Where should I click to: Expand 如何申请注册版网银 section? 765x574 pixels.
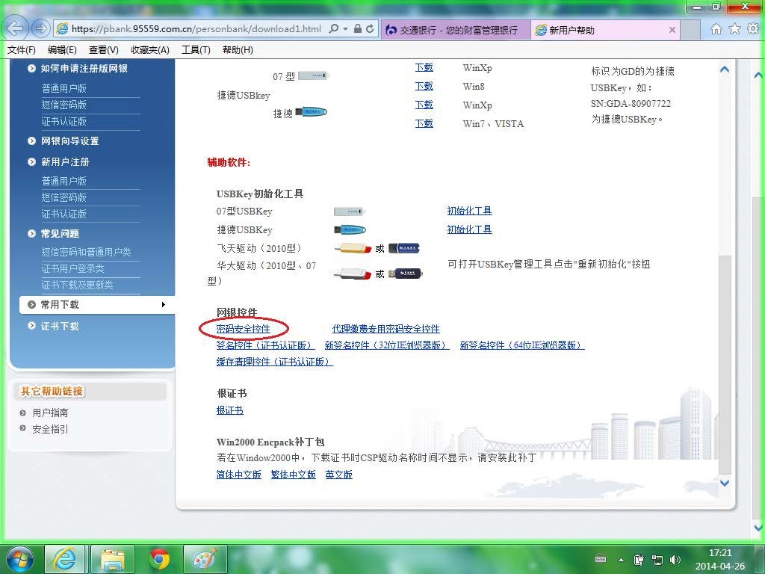tap(84, 68)
